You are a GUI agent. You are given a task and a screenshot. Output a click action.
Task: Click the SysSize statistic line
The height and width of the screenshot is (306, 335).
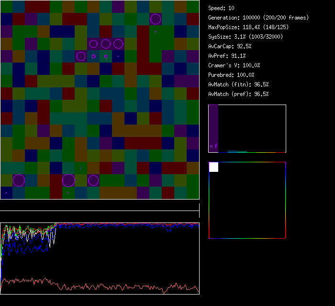click(245, 37)
